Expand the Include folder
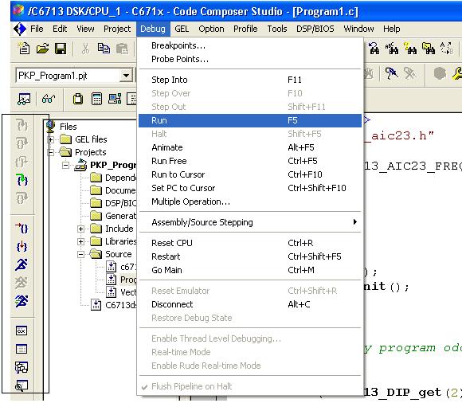Screen dimensions: 462x403 (80, 229)
